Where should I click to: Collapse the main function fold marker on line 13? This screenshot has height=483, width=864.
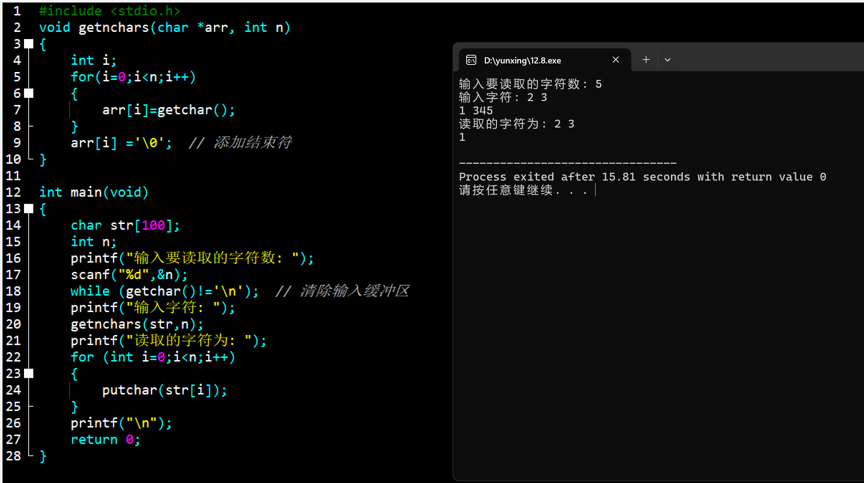tap(29, 209)
